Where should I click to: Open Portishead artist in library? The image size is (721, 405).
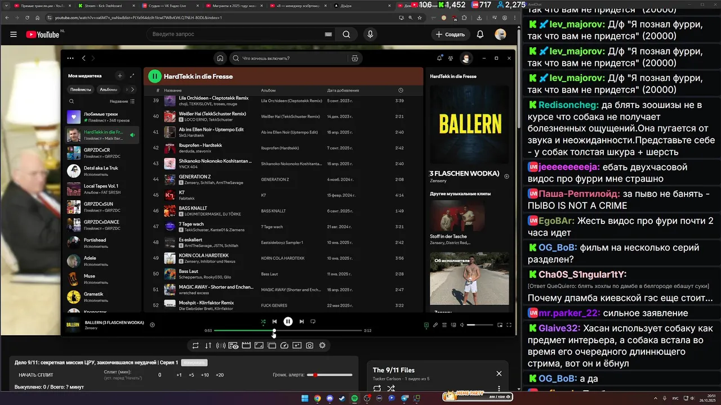(103, 243)
